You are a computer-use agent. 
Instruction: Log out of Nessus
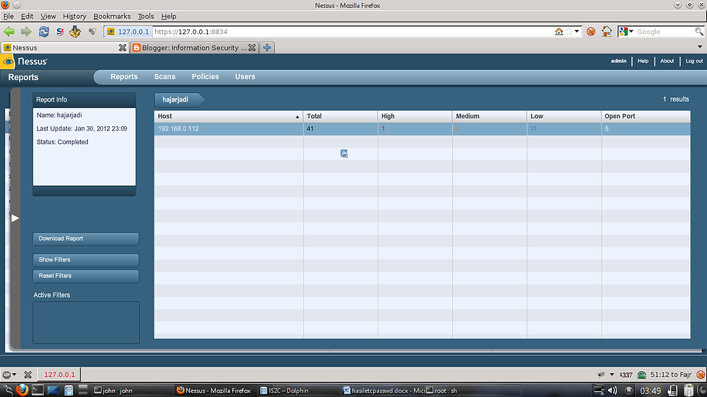(x=694, y=61)
